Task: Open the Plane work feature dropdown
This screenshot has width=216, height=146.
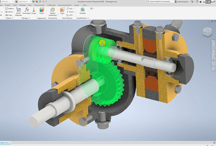Action: point(62,16)
